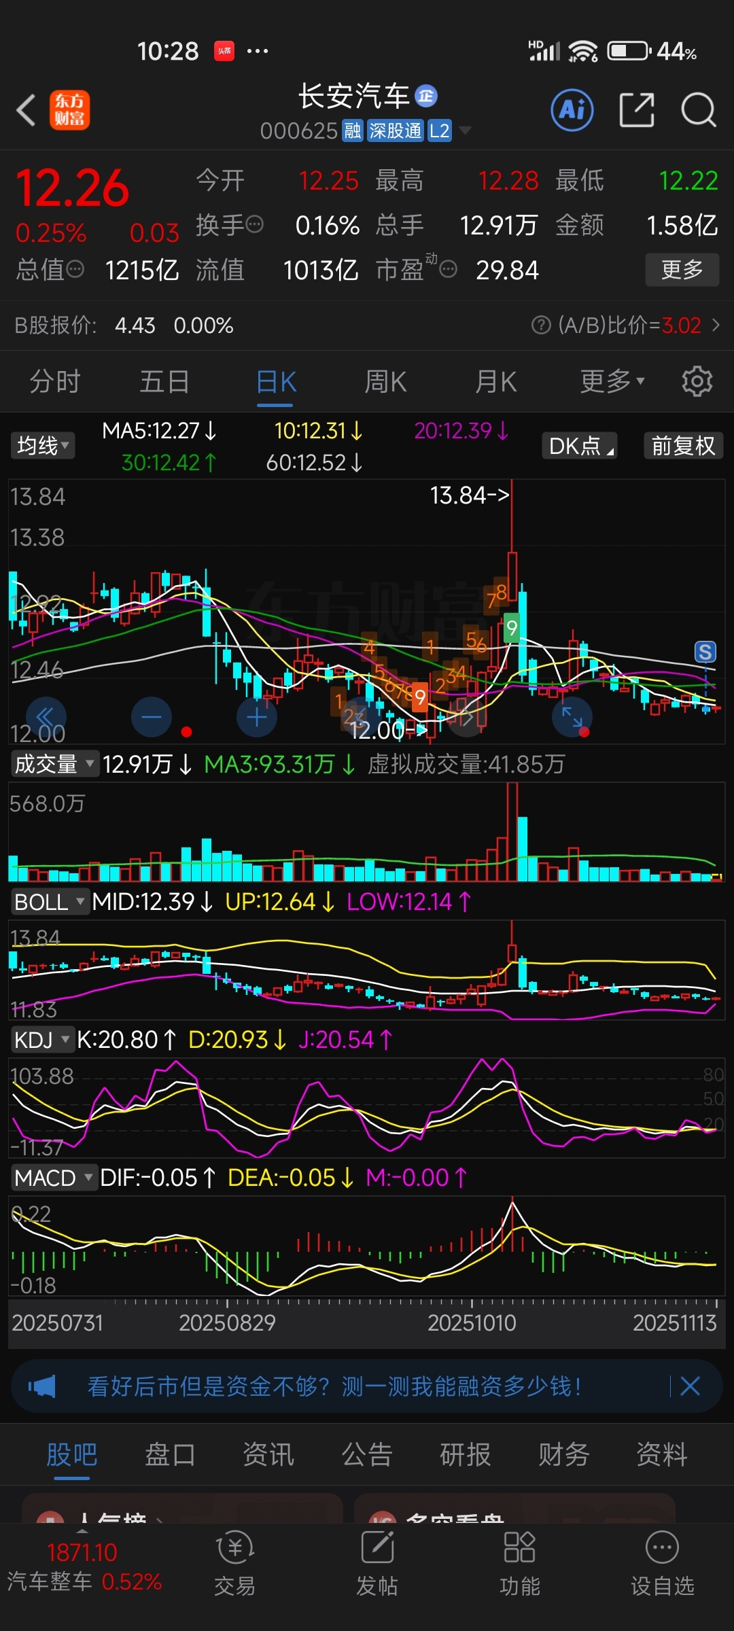Switch to 分时 chart tab

55,382
